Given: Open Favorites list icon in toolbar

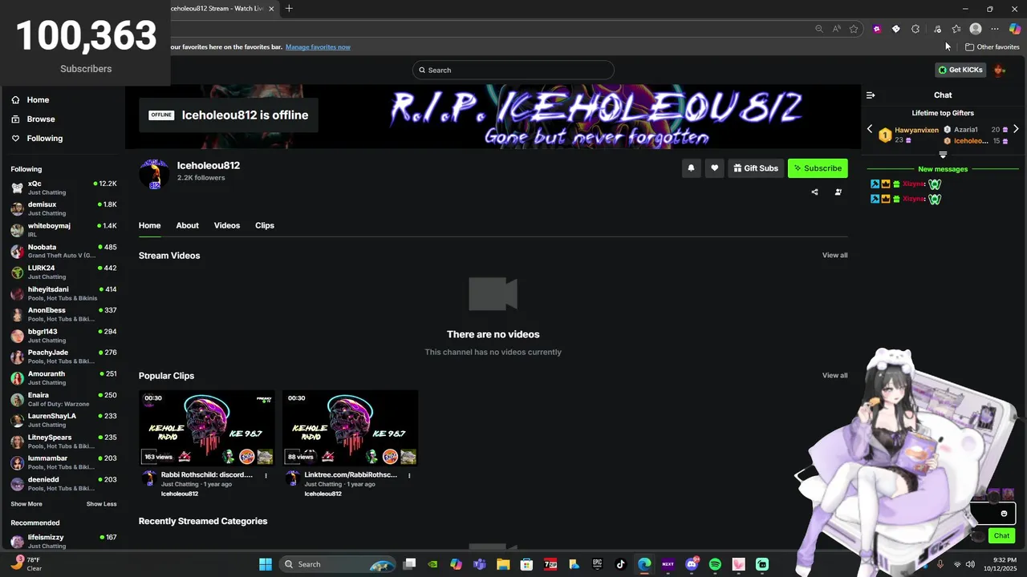Looking at the screenshot, I should (956, 29).
